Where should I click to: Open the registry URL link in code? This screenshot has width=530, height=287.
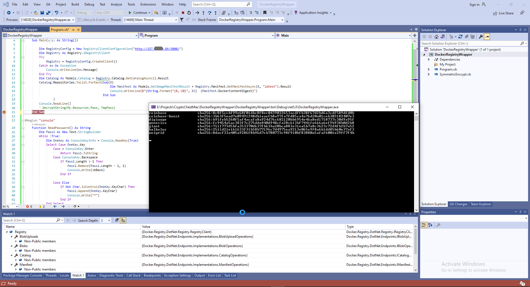[x=157, y=49]
